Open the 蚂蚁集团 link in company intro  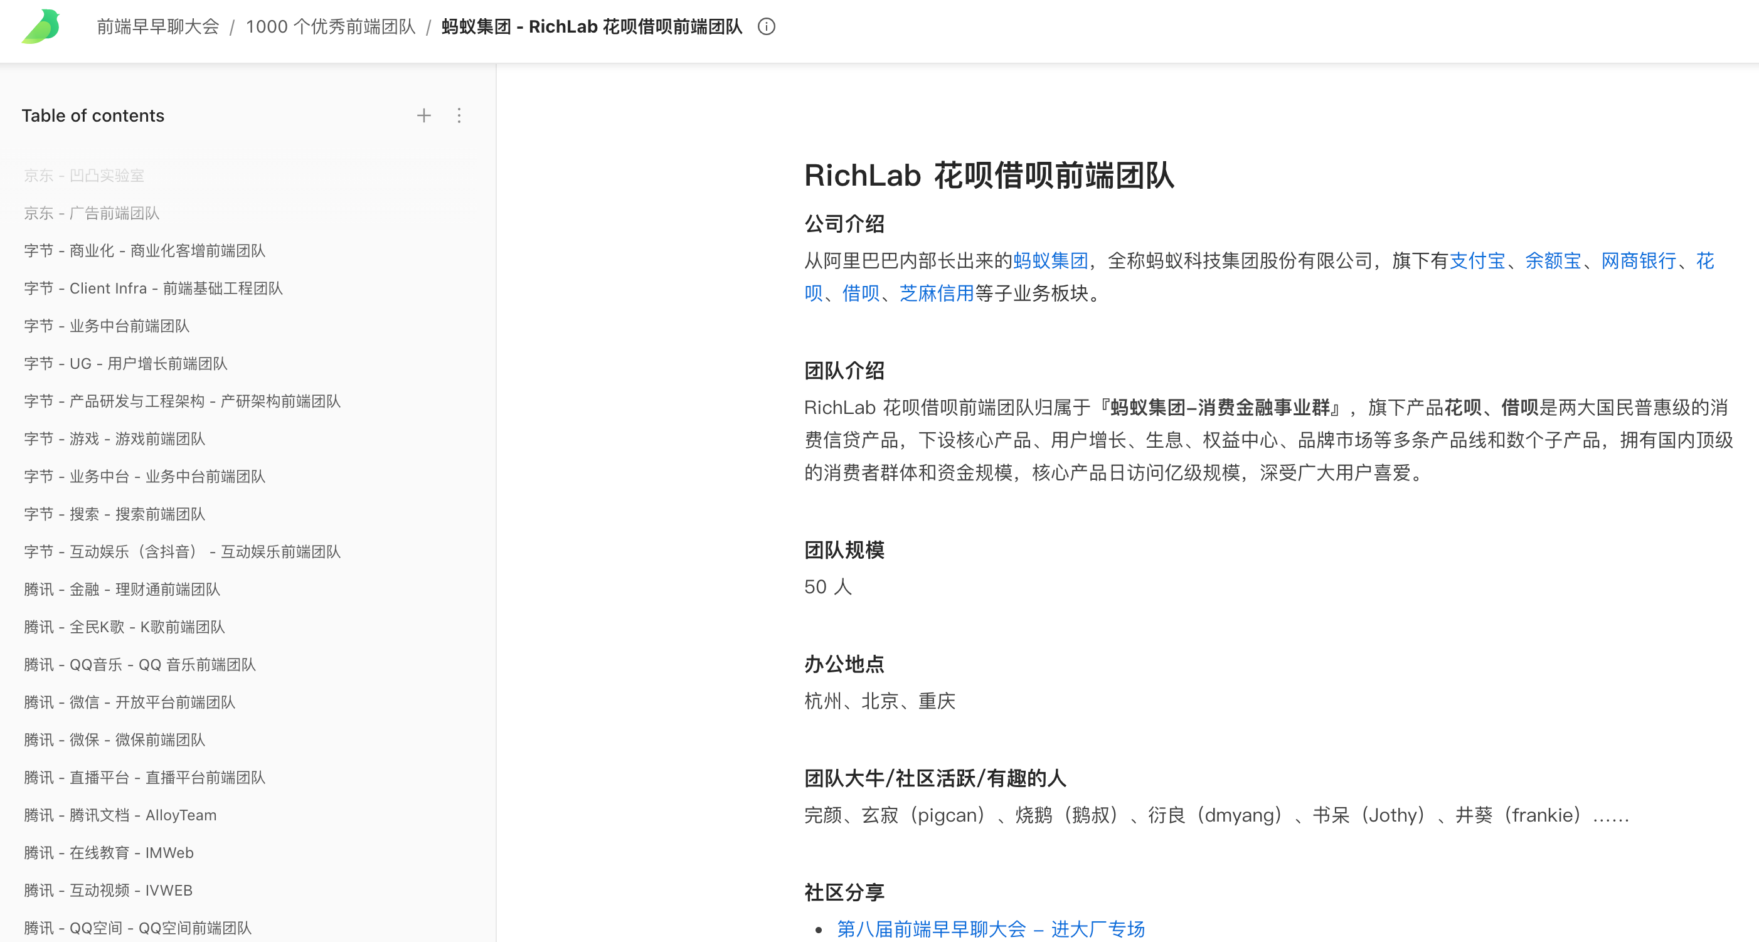click(1050, 261)
